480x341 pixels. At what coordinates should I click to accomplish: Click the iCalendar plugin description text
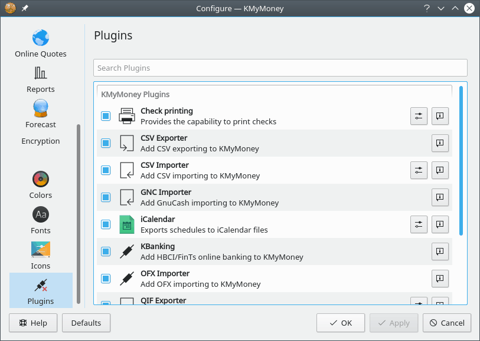(204, 230)
